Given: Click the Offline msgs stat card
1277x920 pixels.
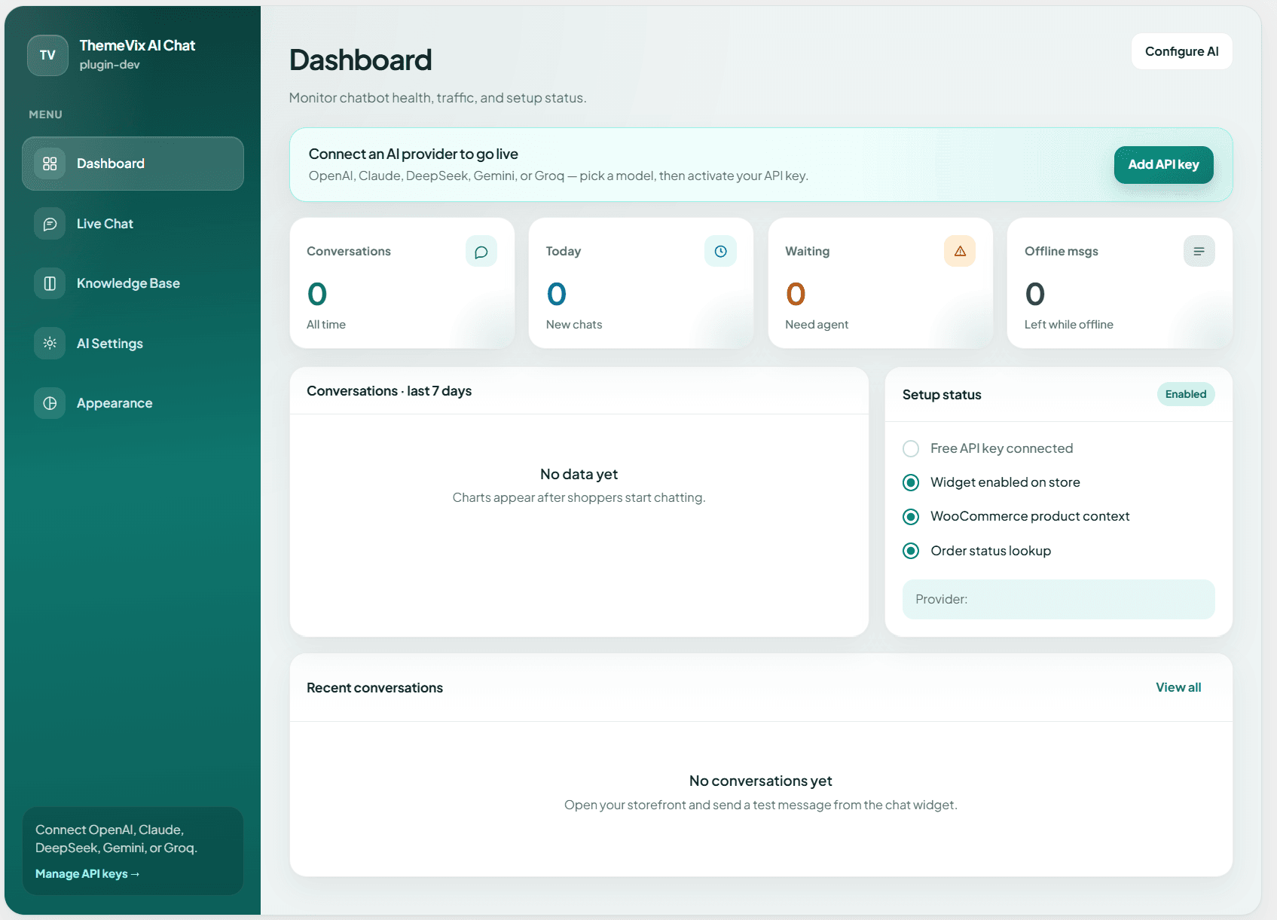Looking at the screenshot, I should click(x=1120, y=283).
